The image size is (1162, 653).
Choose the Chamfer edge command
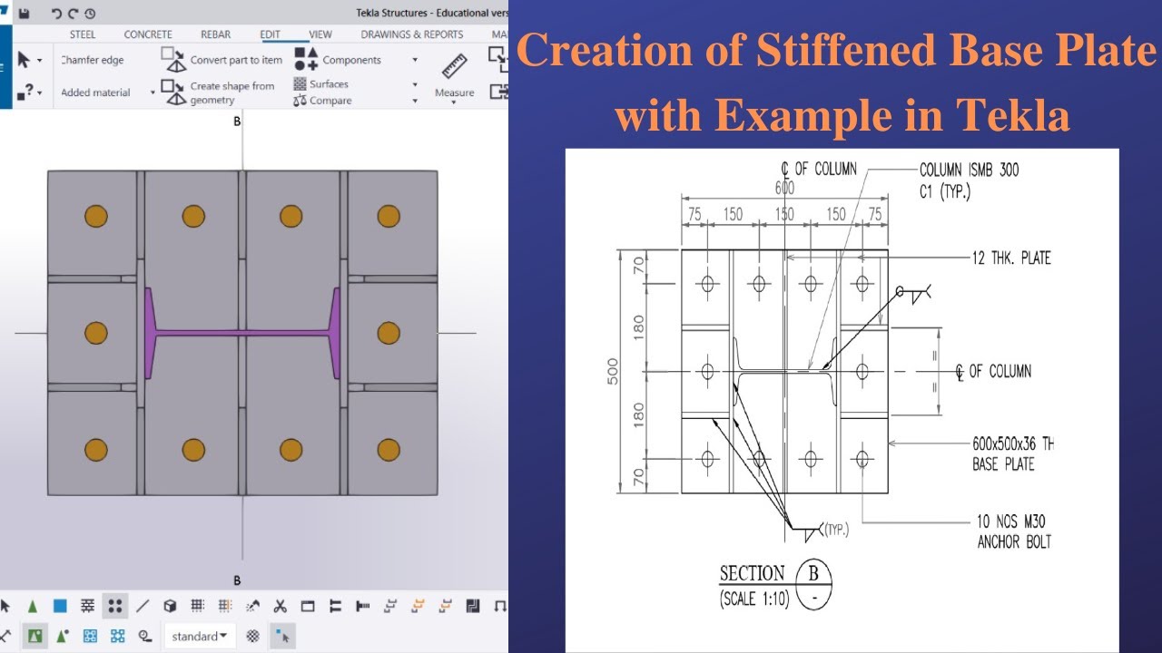(92, 60)
